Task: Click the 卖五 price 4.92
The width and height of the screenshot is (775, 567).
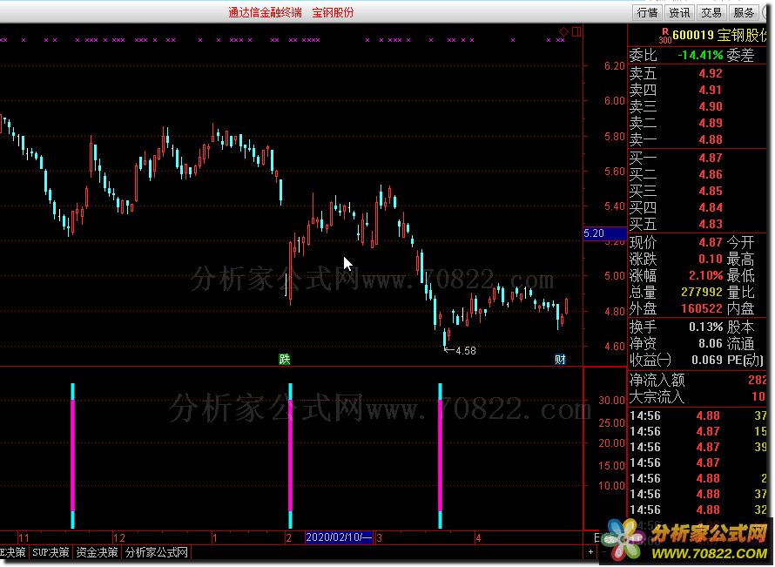Action: (711, 73)
